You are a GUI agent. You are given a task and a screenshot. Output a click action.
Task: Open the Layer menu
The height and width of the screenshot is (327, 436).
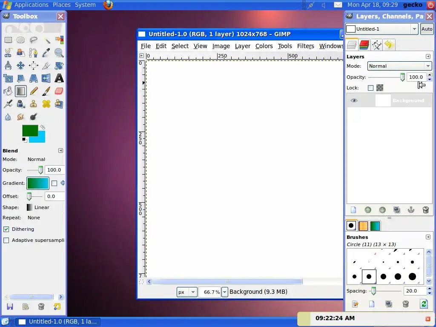[x=242, y=46]
